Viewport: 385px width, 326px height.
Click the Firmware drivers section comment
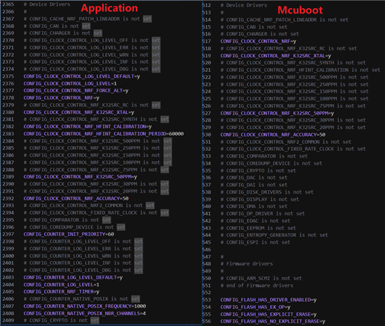(x=246, y=264)
